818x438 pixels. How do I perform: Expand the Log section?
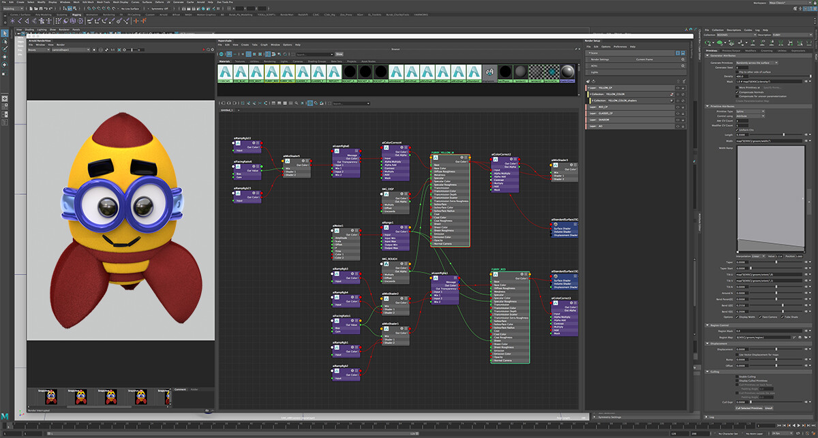706,417
